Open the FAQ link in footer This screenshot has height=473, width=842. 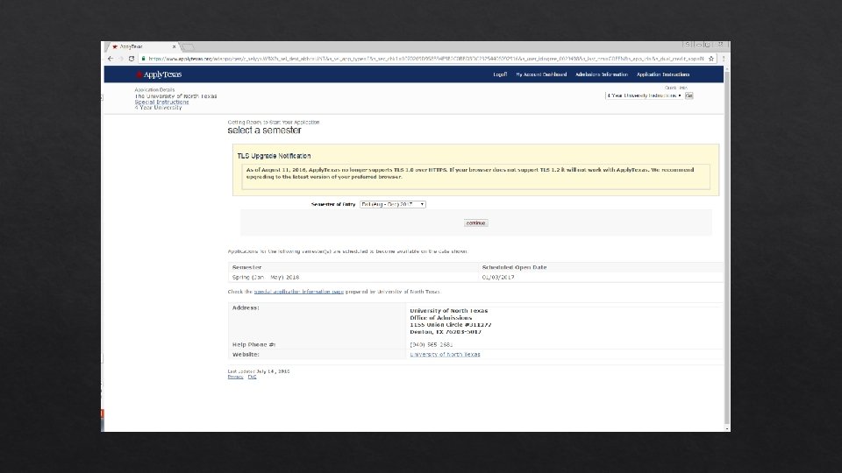252,377
